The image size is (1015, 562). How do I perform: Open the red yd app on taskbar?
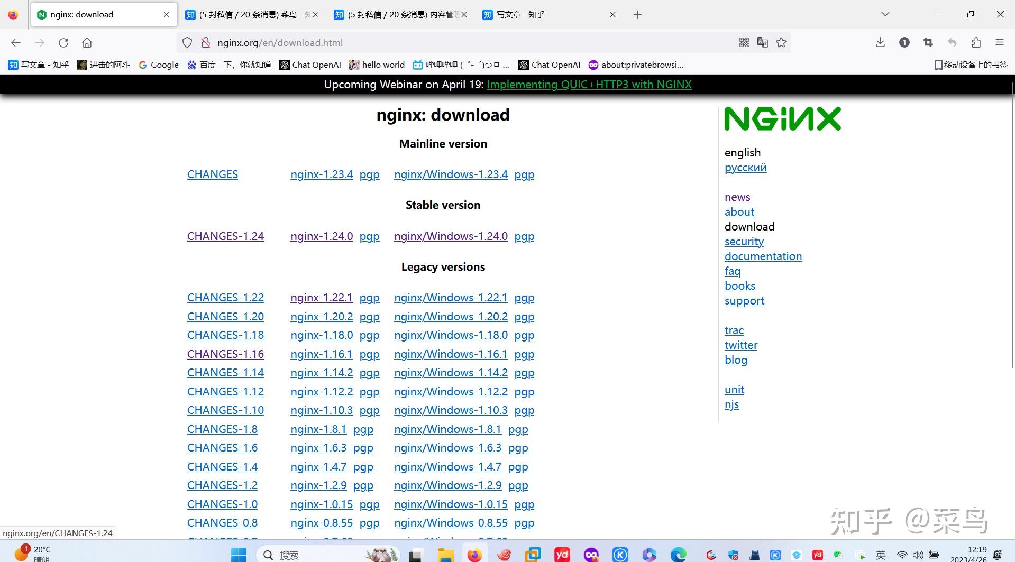(562, 555)
